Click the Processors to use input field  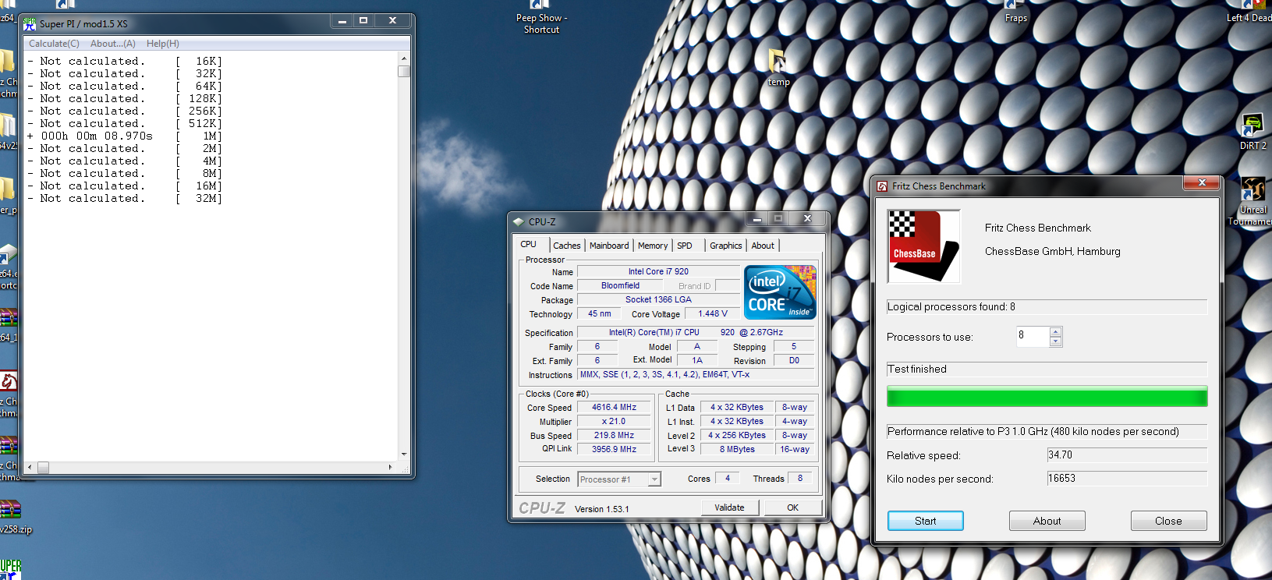point(1033,336)
